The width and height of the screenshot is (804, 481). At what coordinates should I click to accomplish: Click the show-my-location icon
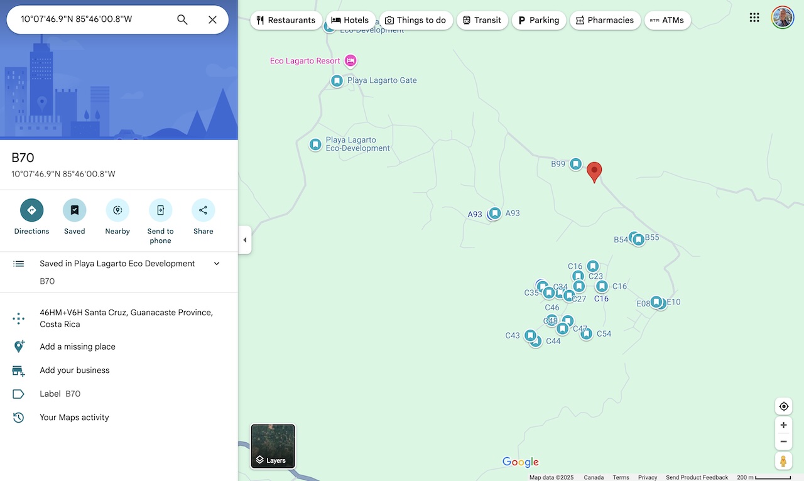pyautogui.click(x=783, y=406)
